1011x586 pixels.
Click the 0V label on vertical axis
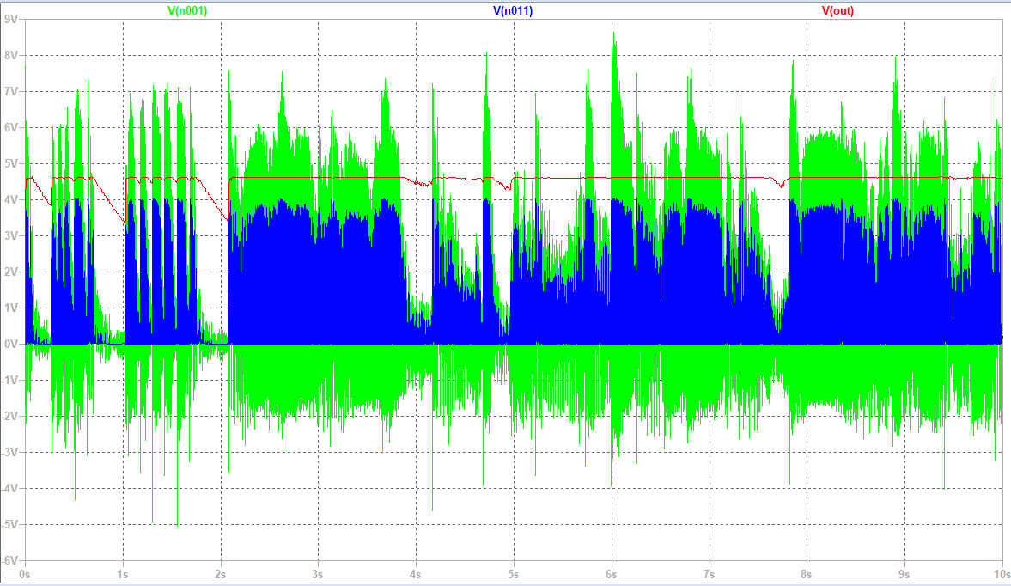pos(11,344)
